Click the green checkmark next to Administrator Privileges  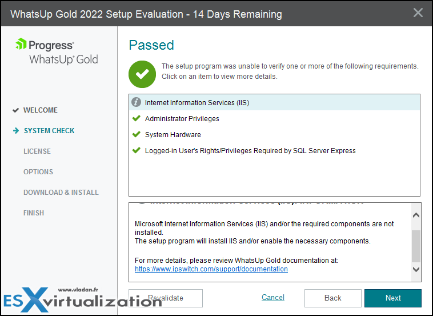pos(137,118)
